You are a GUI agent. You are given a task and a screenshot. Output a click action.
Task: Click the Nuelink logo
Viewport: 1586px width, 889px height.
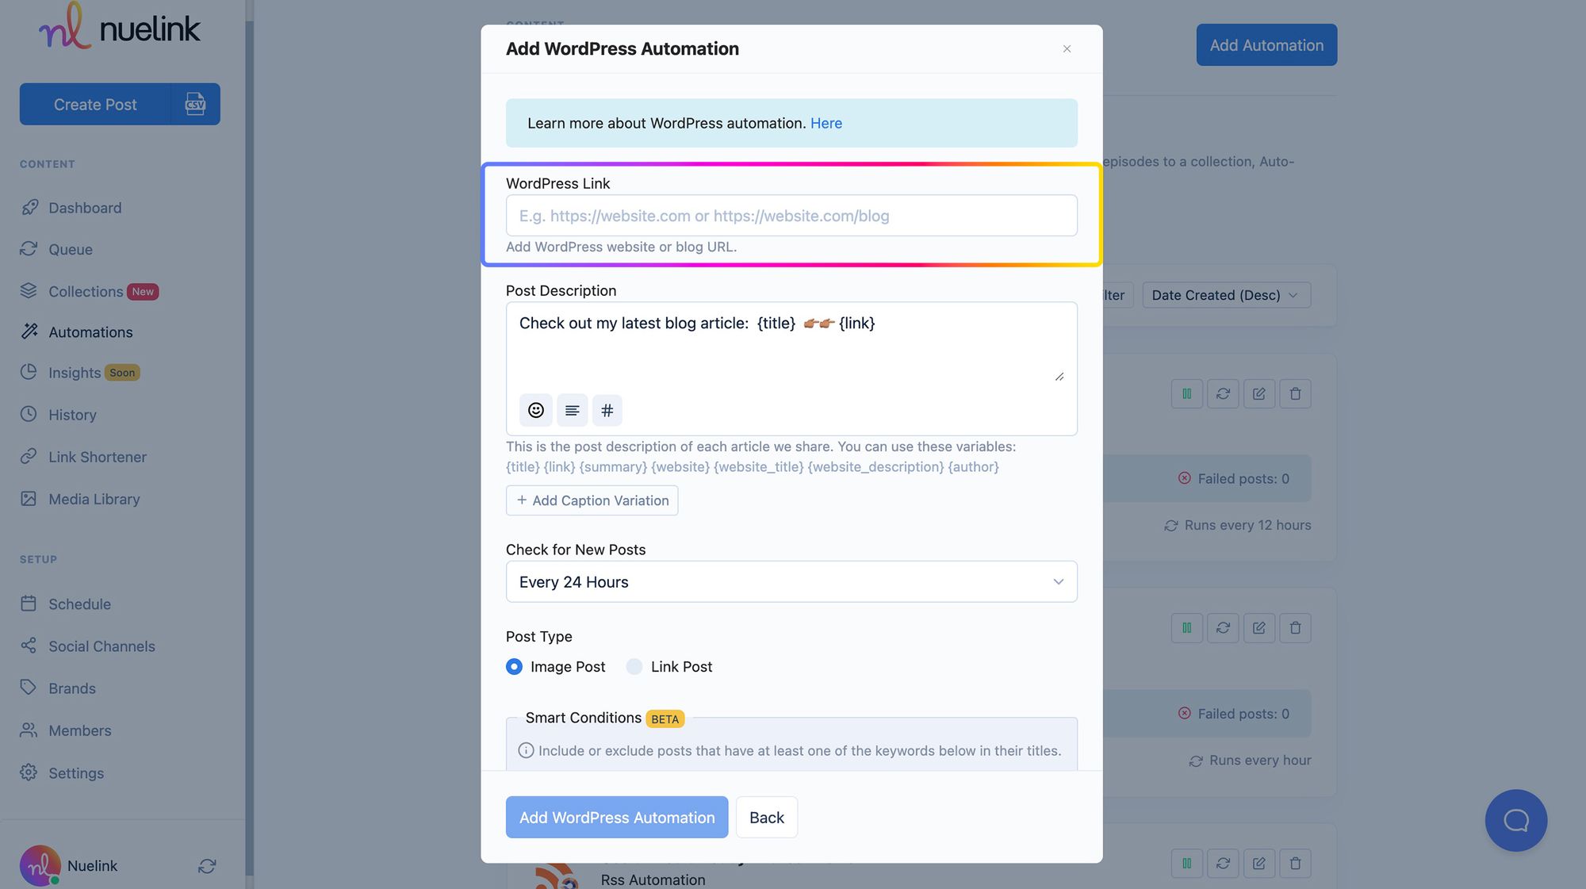(x=120, y=26)
